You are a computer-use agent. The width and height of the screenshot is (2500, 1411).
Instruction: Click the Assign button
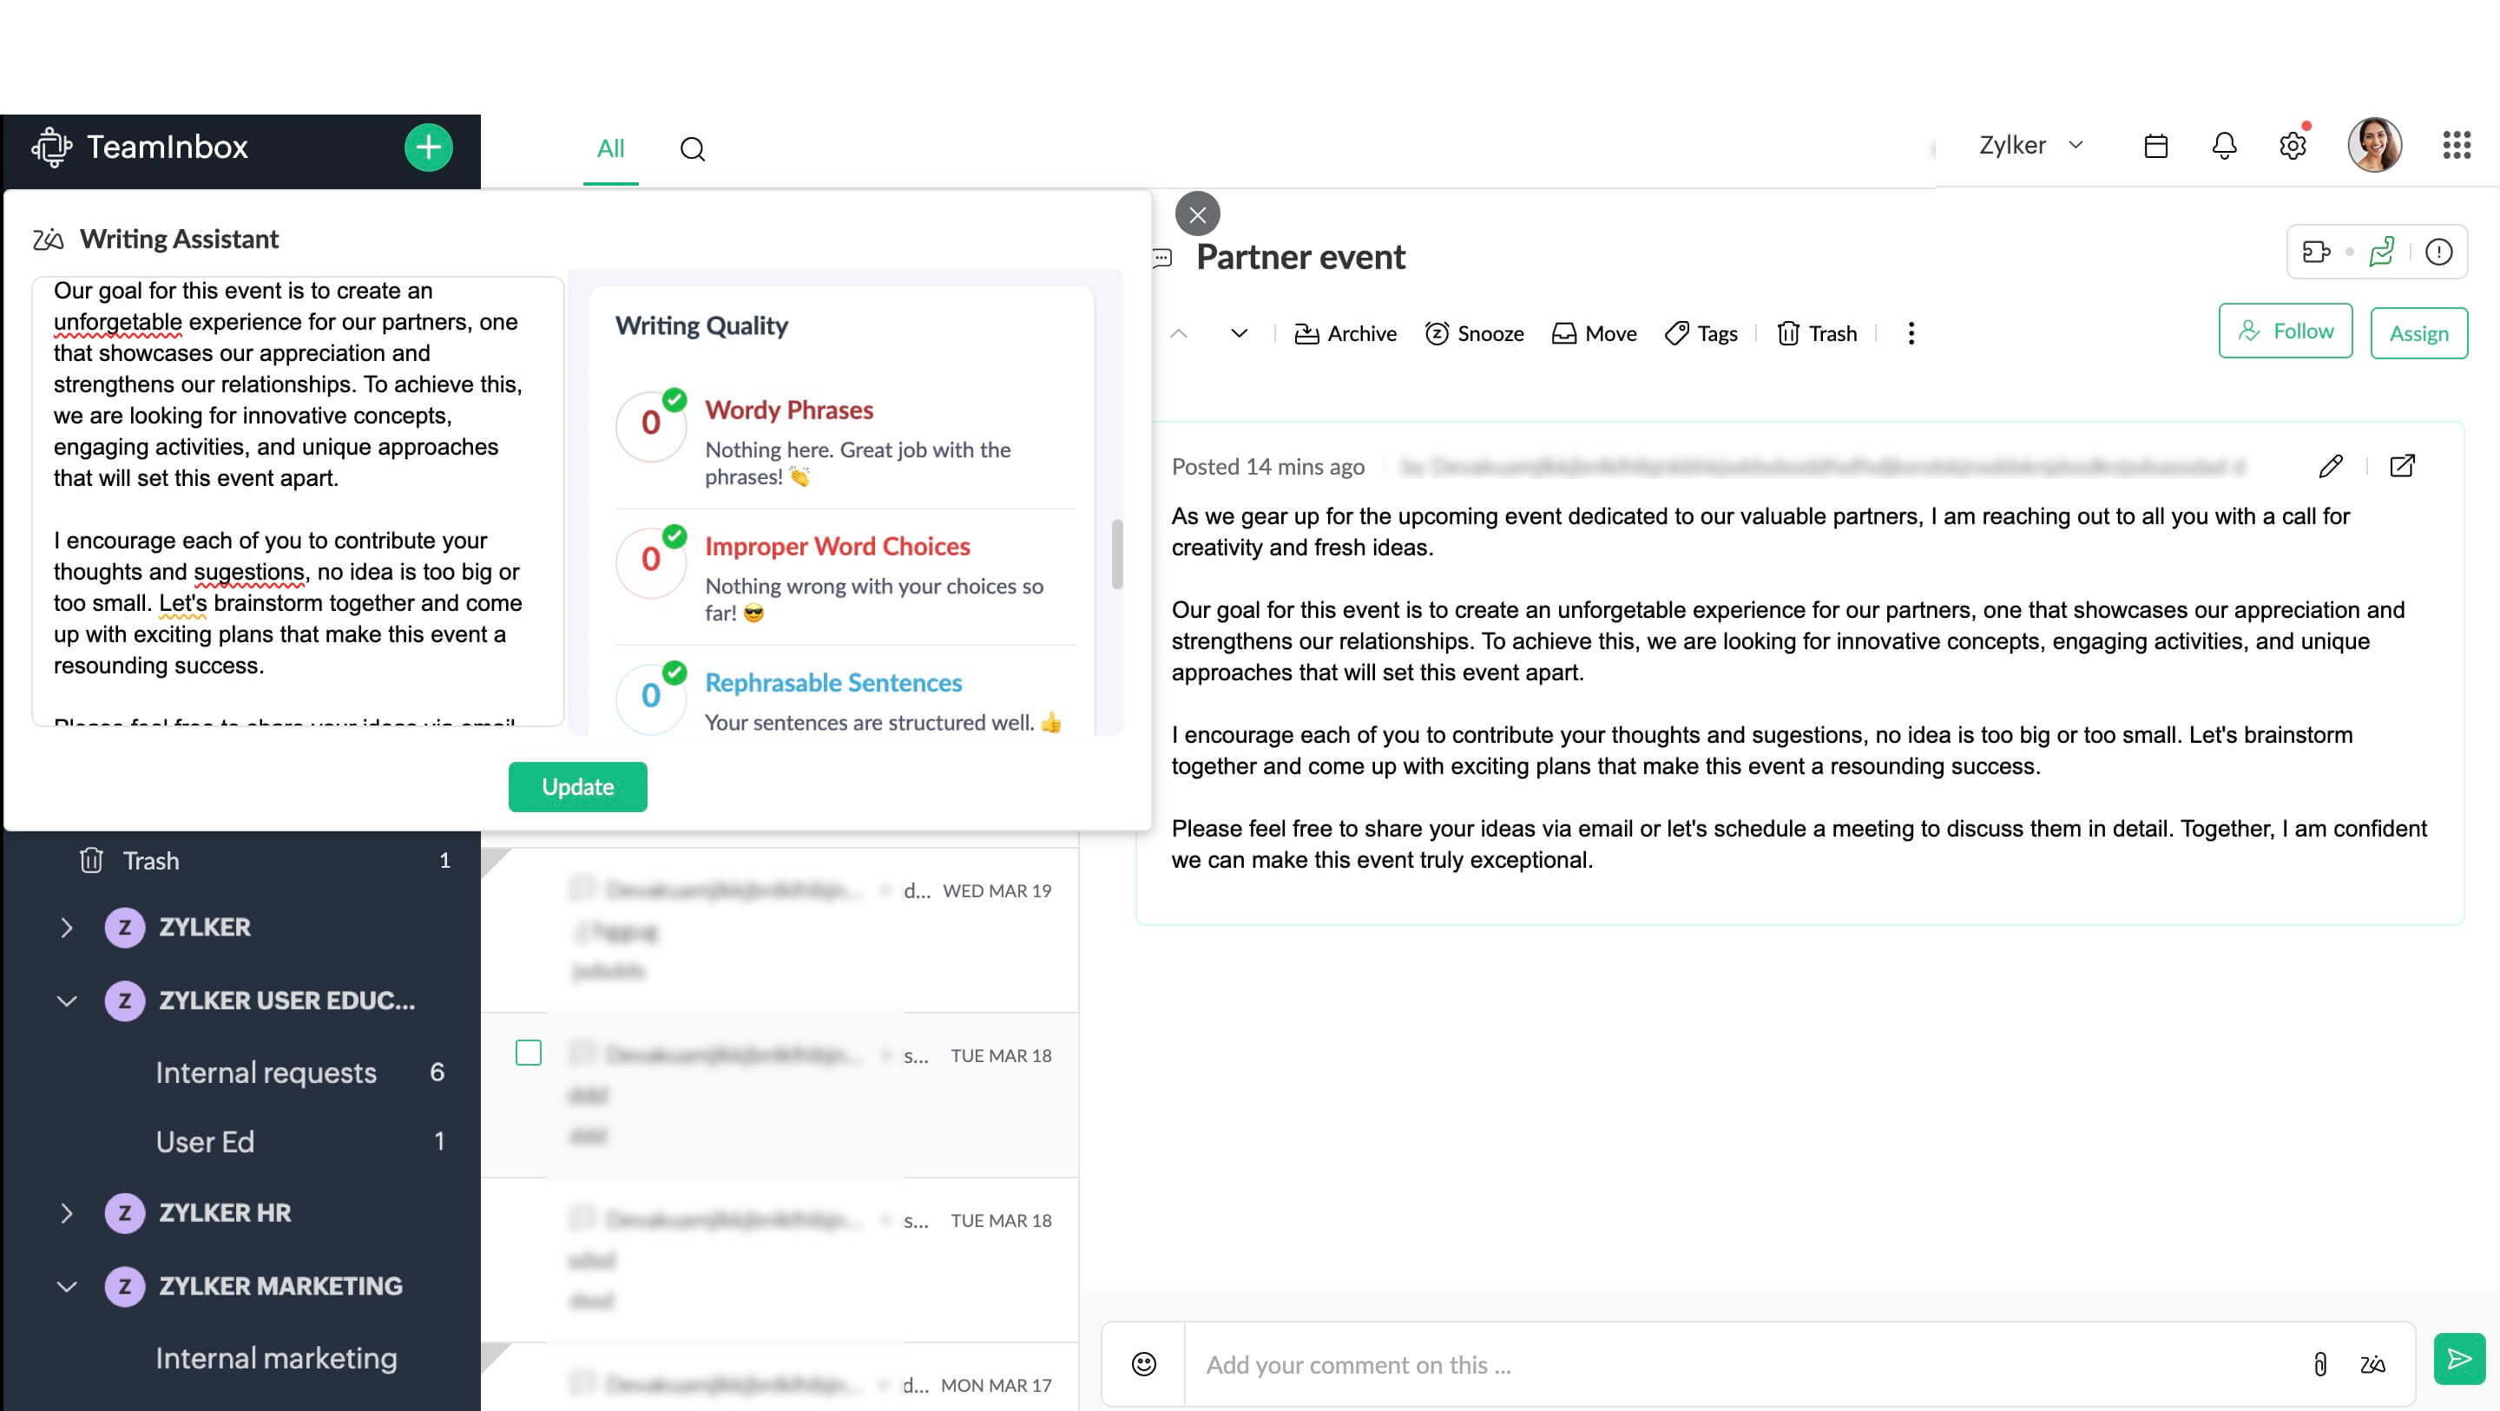[2418, 334]
